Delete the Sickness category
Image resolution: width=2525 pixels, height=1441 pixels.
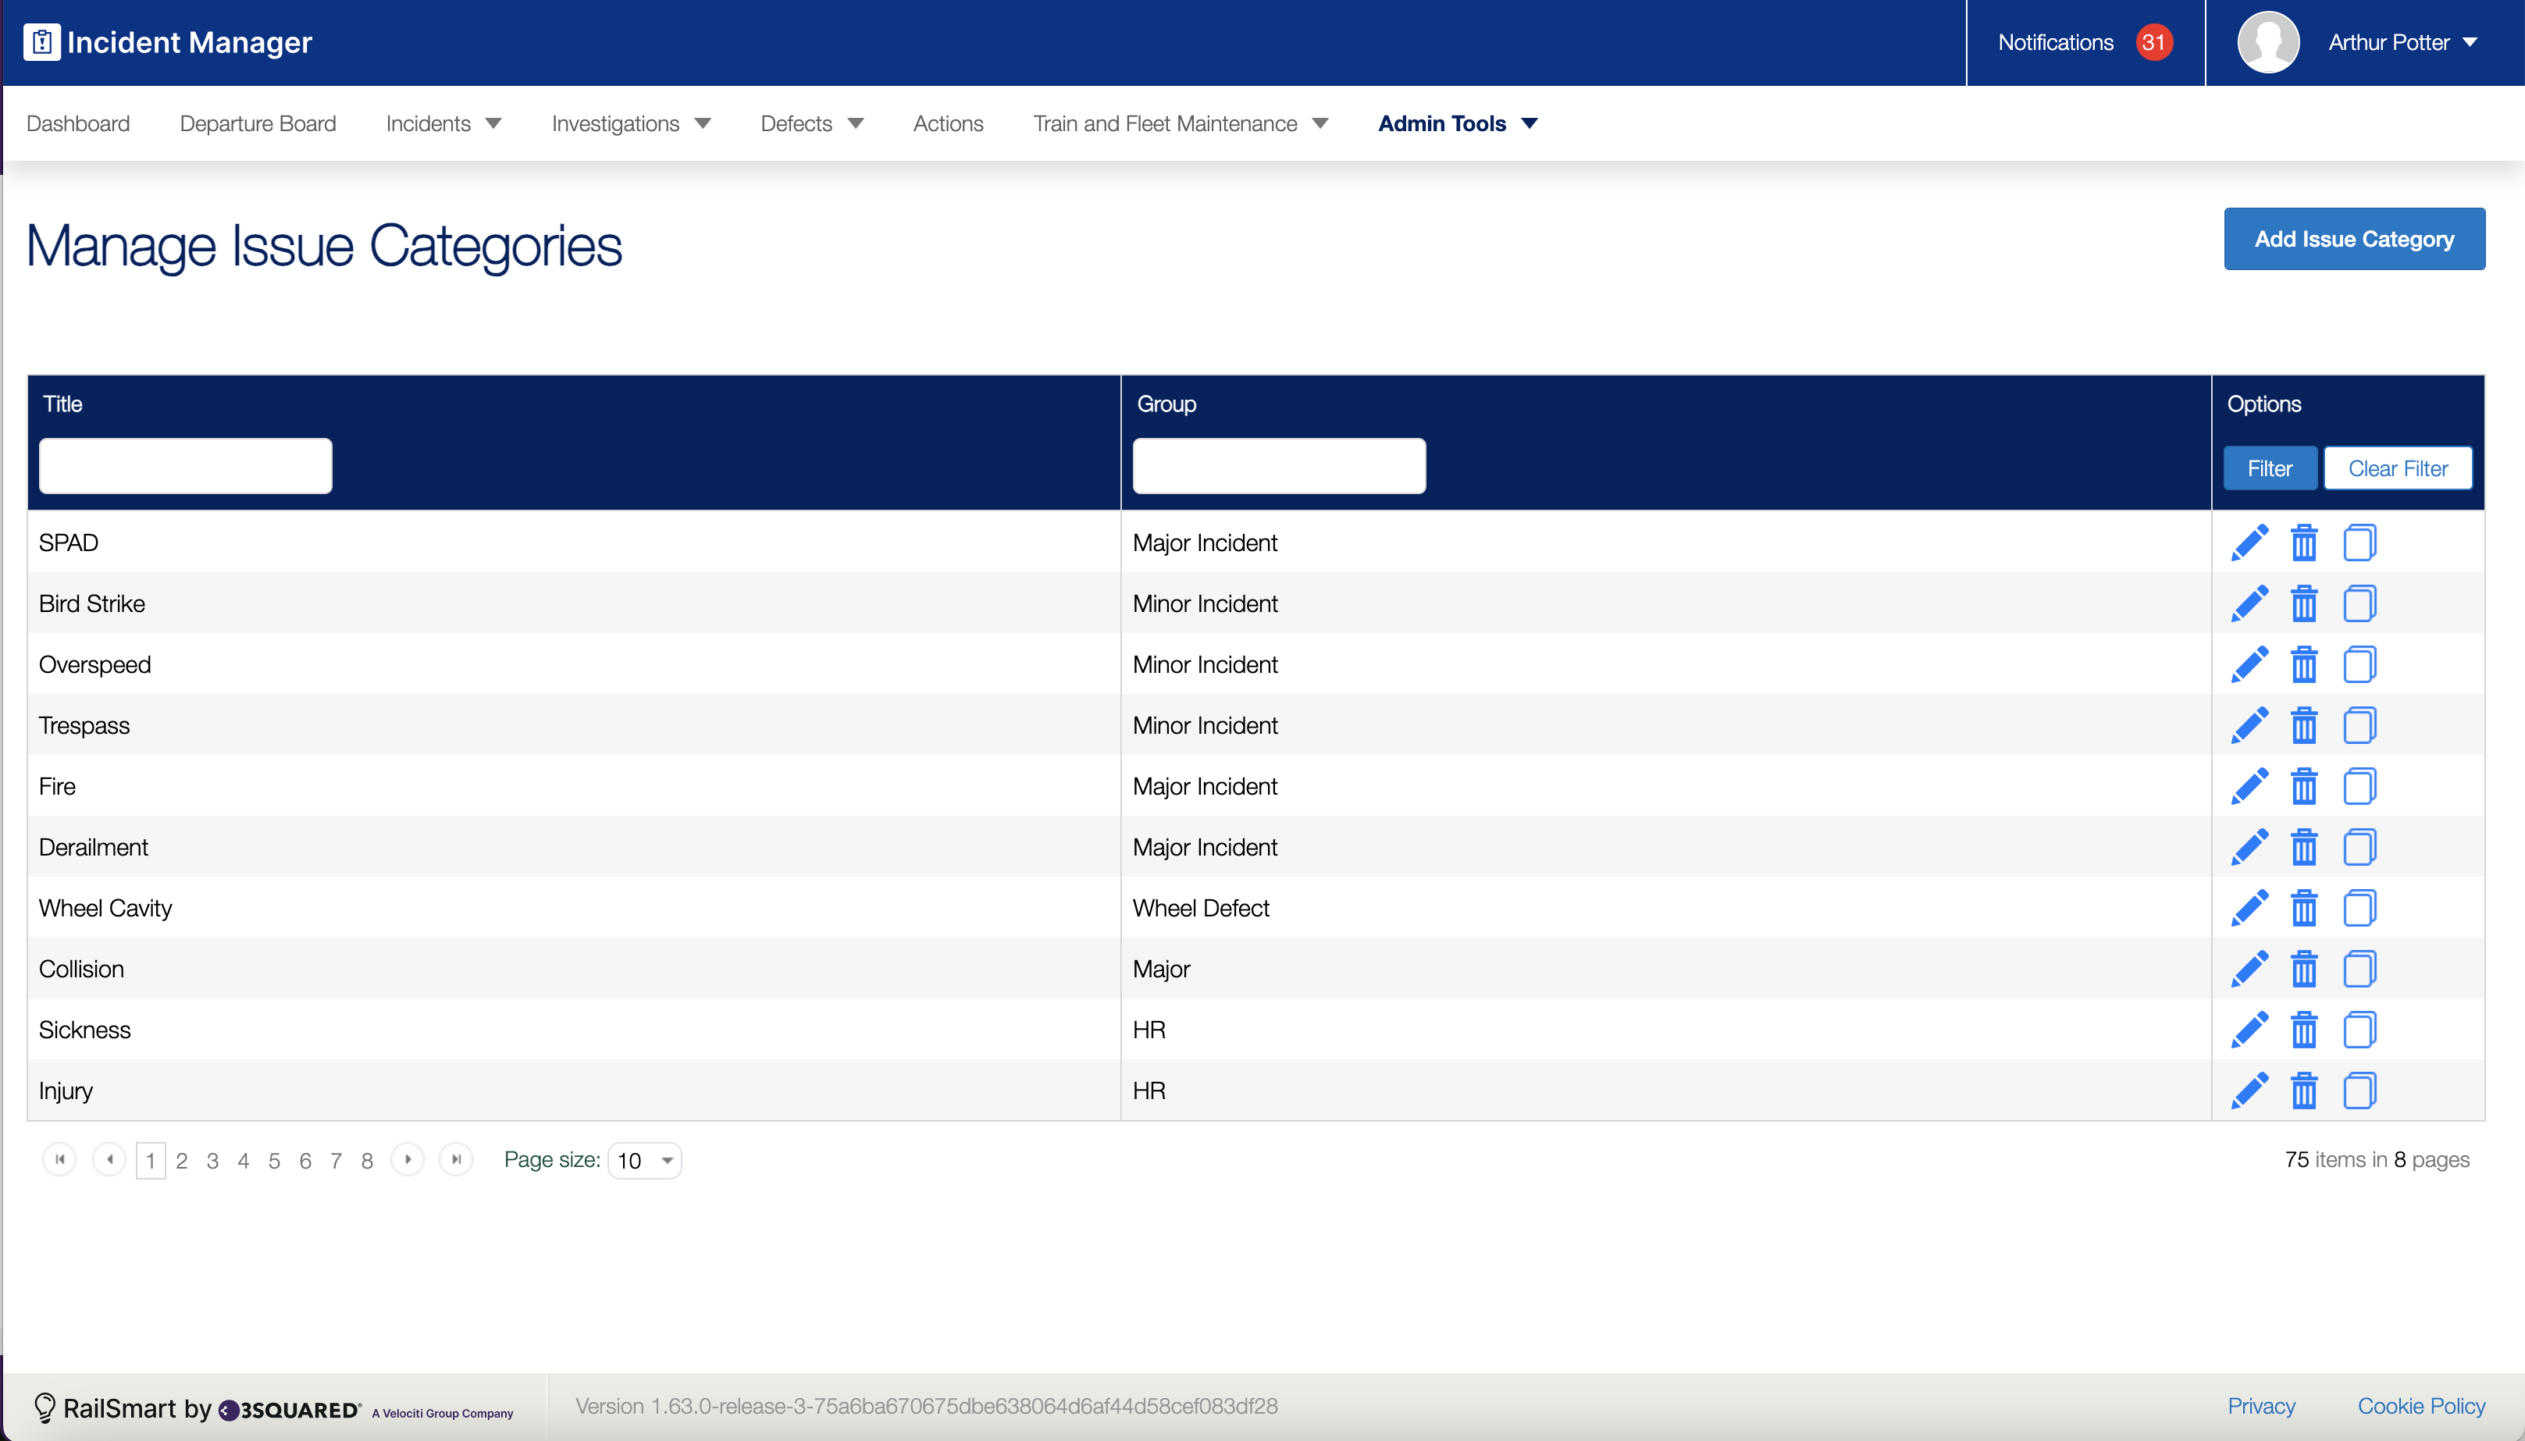click(2303, 1030)
